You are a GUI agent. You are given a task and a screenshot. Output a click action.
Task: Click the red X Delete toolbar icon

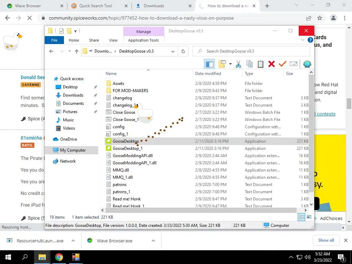coord(272,64)
